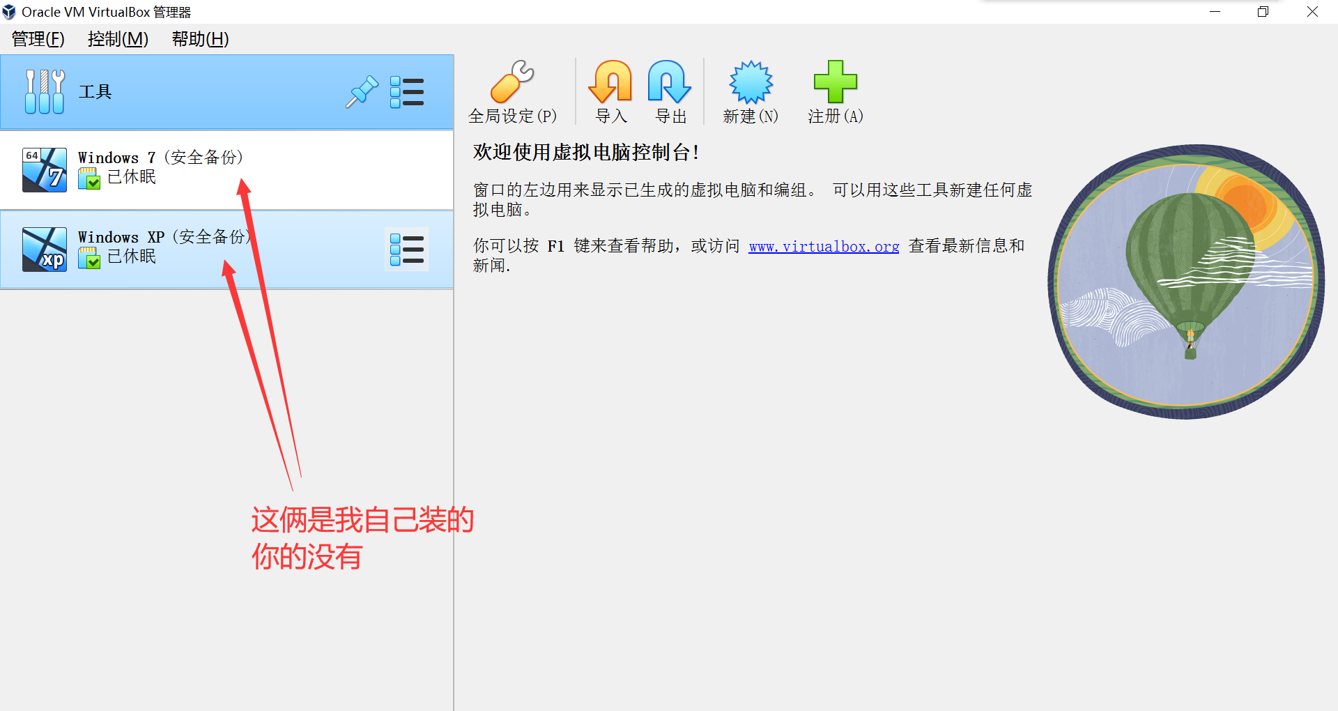Click the balloon welcome illustration
Image resolution: width=1338 pixels, height=711 pixels.
(x=1187, y=282)
